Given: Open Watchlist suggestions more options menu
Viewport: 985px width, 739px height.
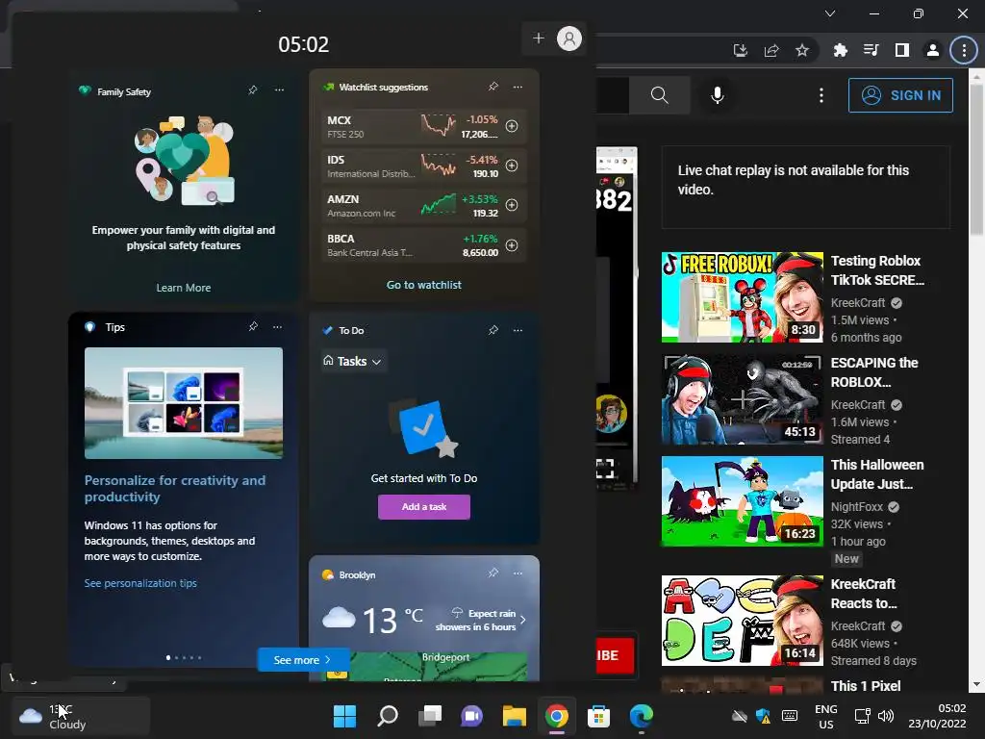Looking at the screenshot, I should pos(518,87).
